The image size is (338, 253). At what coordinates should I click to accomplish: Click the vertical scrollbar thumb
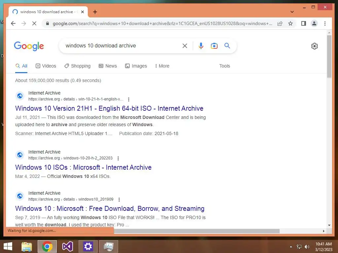click(x=329, y=57)
